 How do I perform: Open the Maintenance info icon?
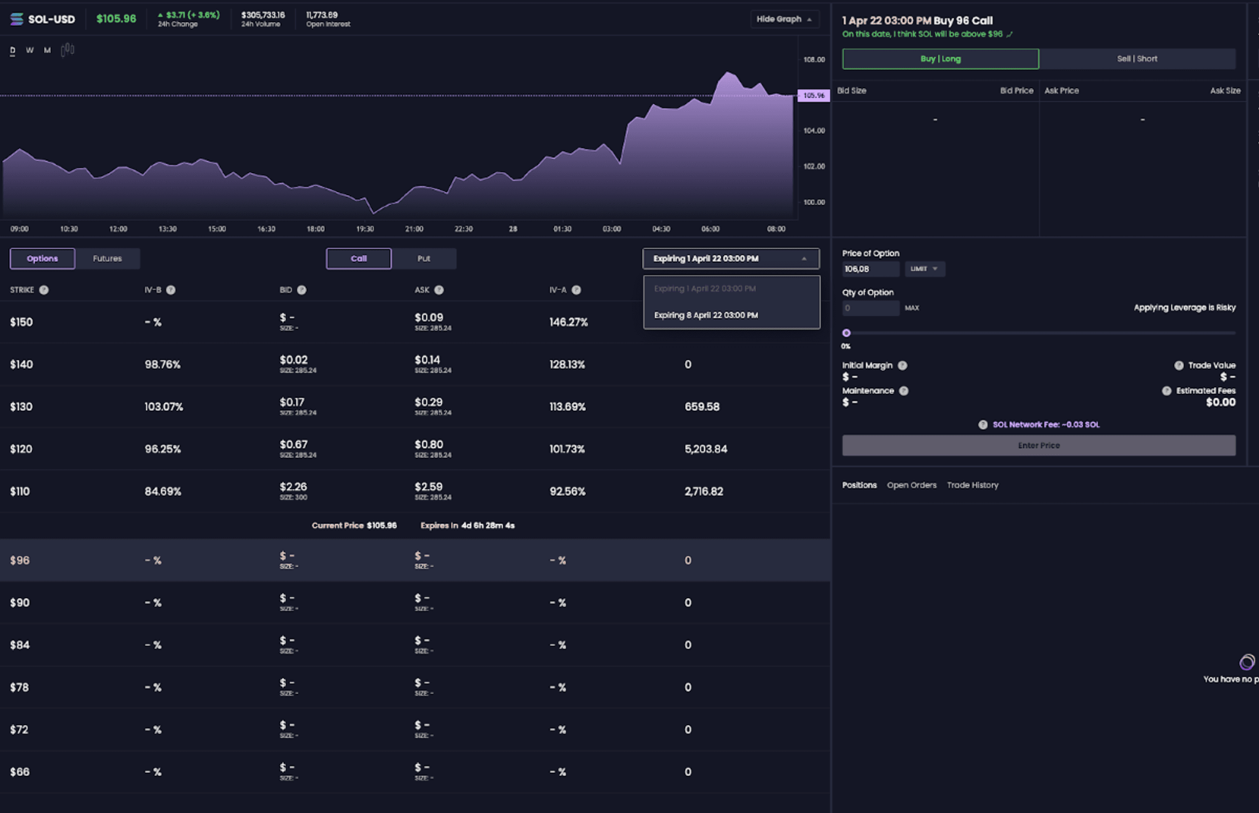(x=903, y=391)
